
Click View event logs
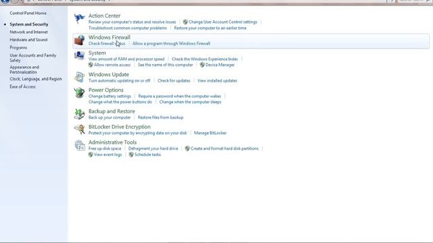(108, 155)
